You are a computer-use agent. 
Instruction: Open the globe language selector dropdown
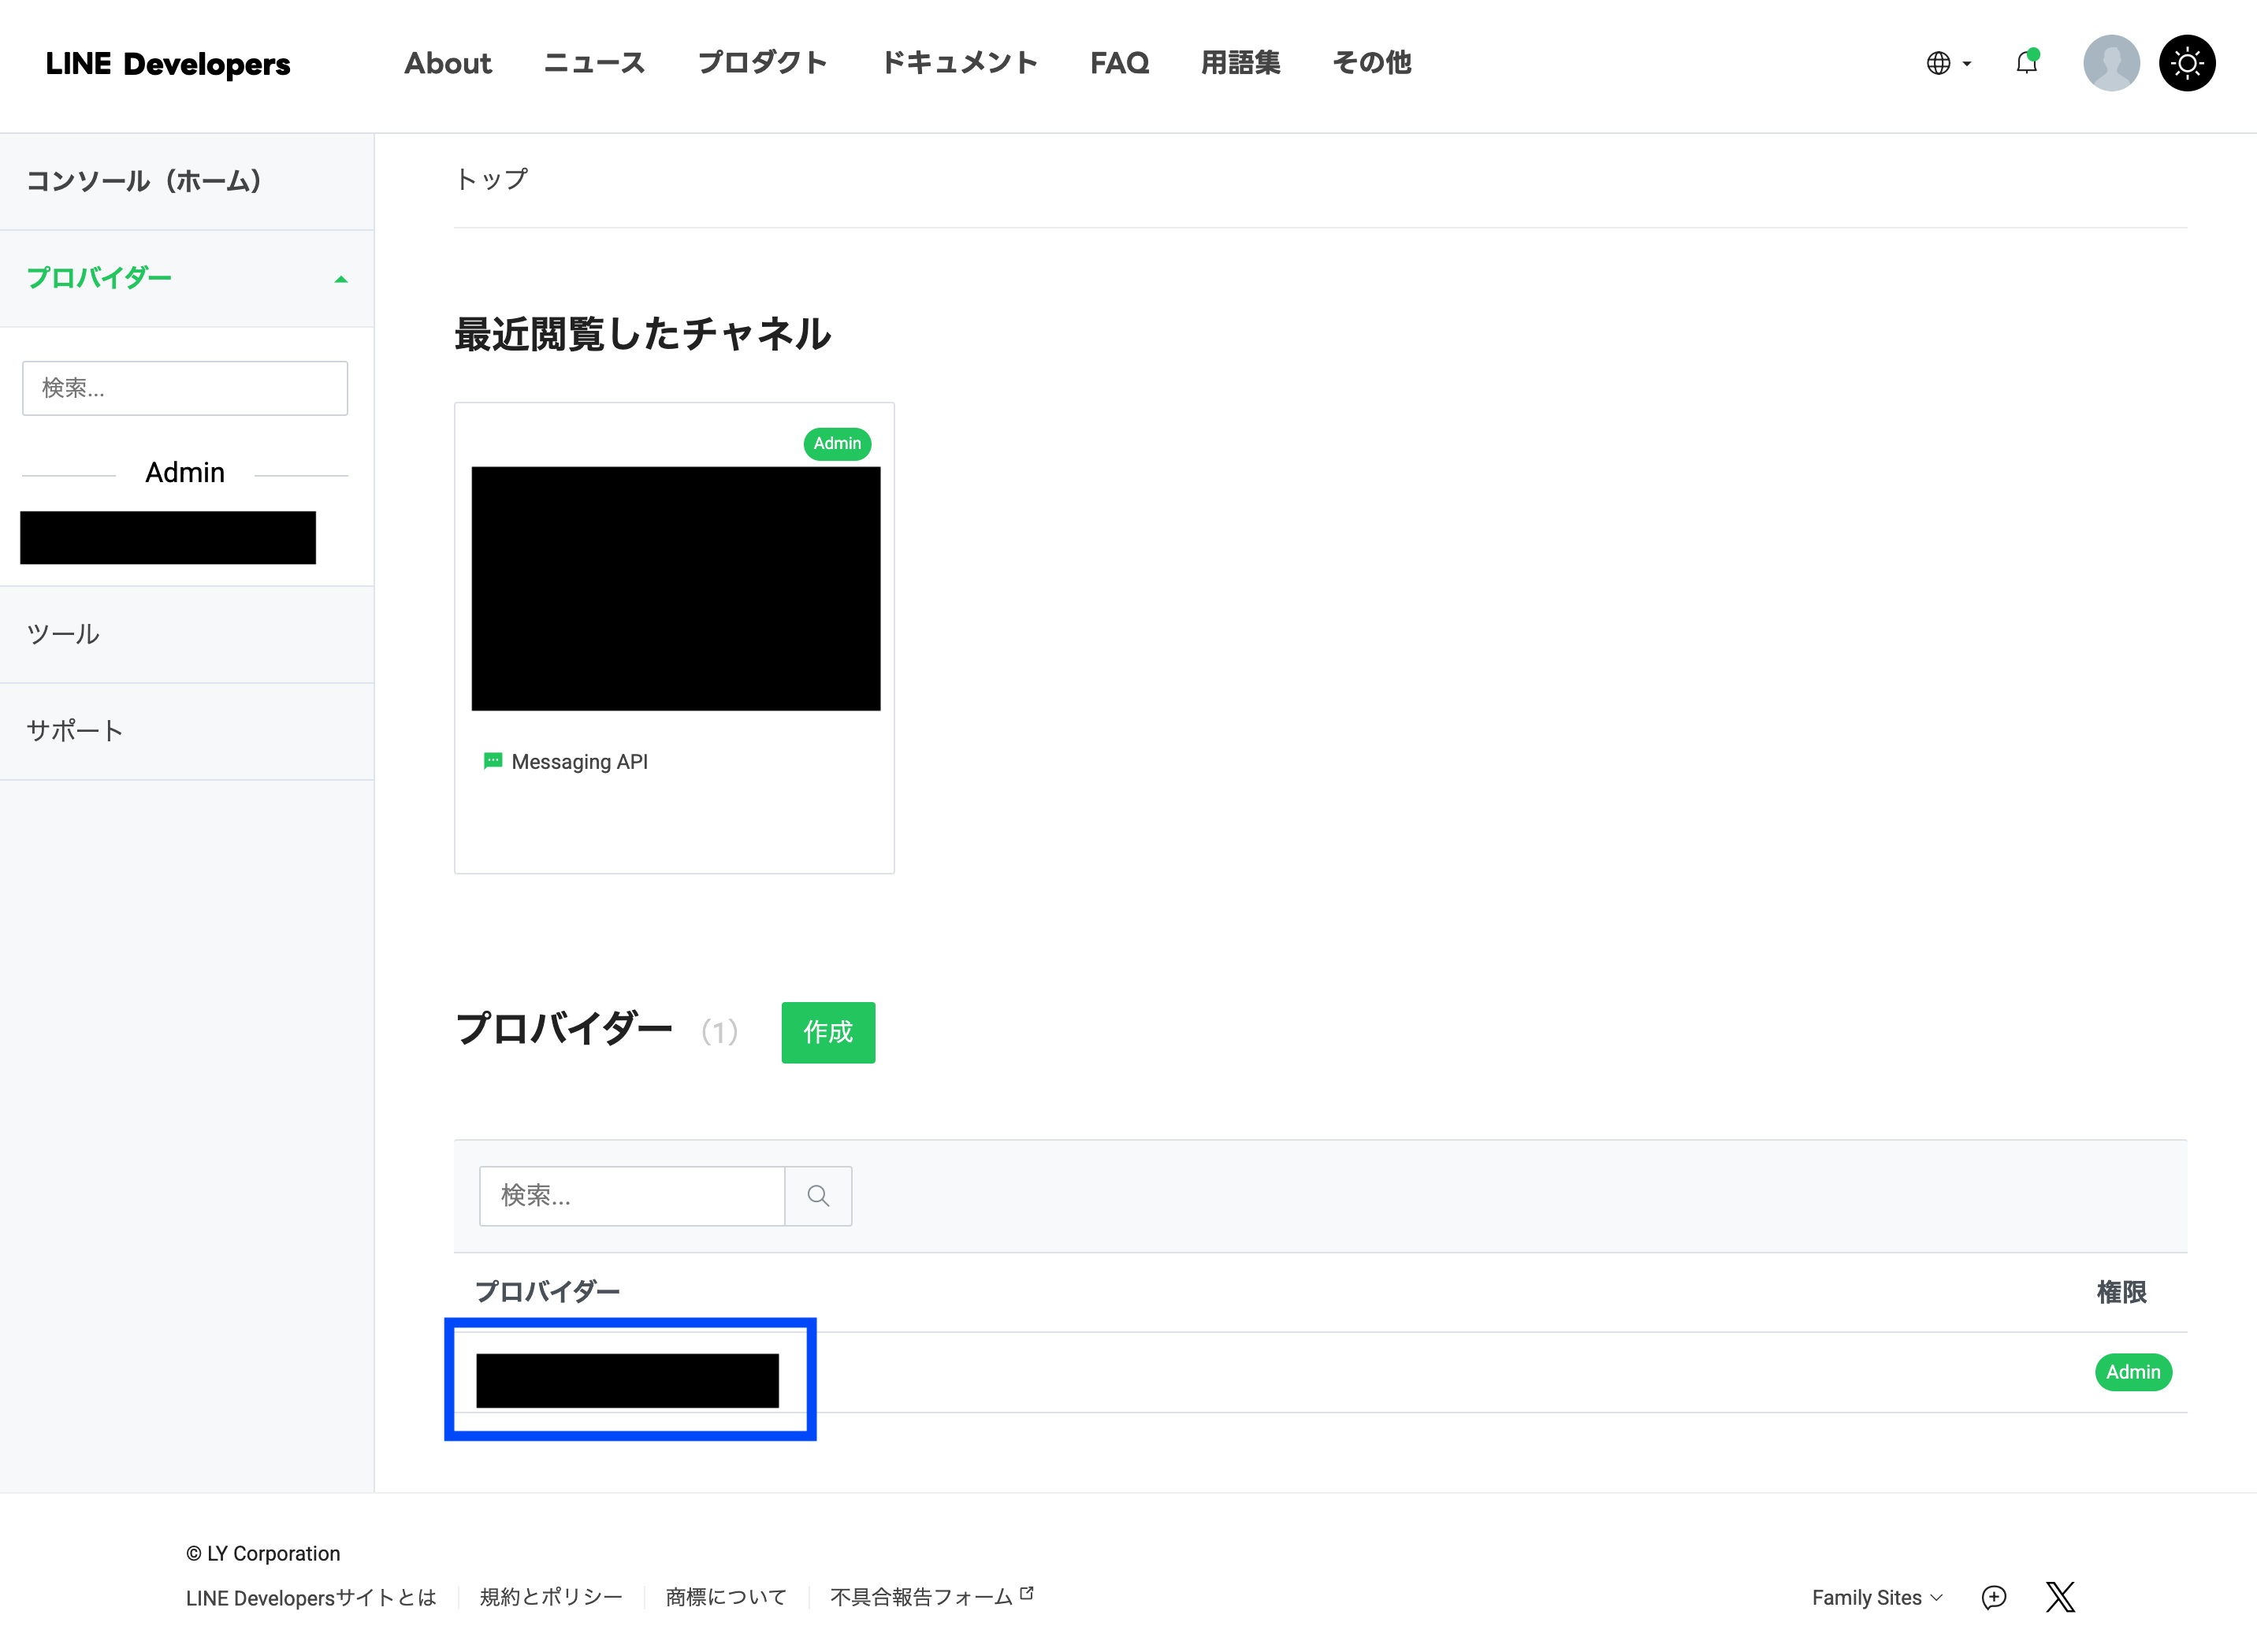pos(1948,63)
